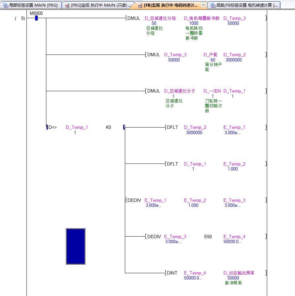This screenshot has width=295, height=296.
Task: Select the E60 operand in DEDIV
Action: coord(208,237)
